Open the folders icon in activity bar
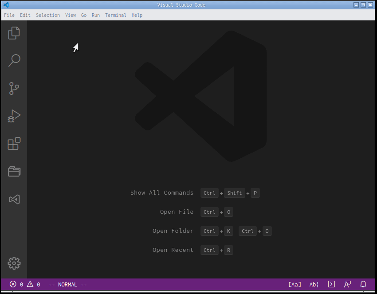The height and width of the screenshot is (294, 377). click(14, 172)
